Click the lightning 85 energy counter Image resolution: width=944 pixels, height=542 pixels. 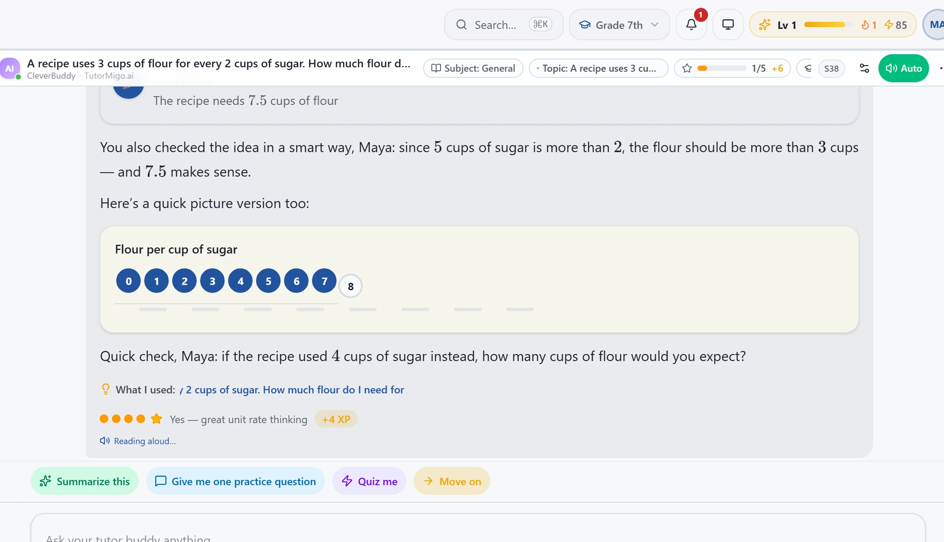coord(896,25)
